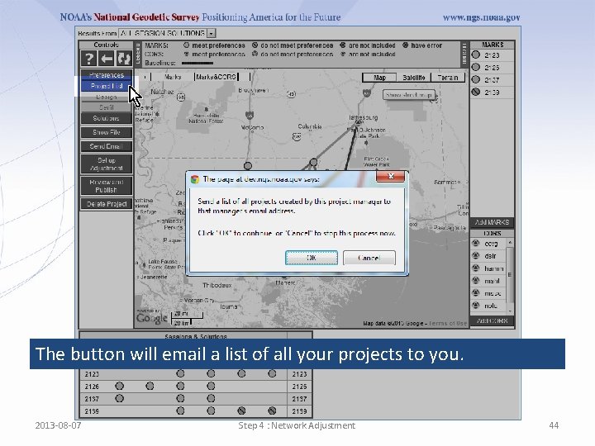Collapse the Legend strip beside the Controls panel
595x446 pixels.
pyautogui.click(x=137, y=54)
